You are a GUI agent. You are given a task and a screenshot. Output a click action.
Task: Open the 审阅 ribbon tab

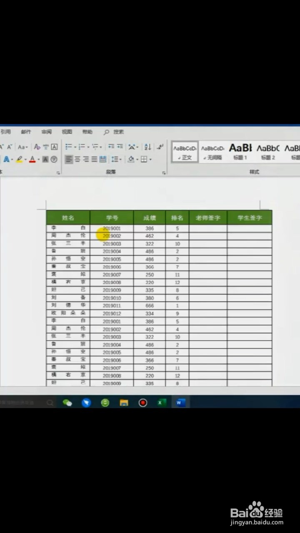(46, 132)
